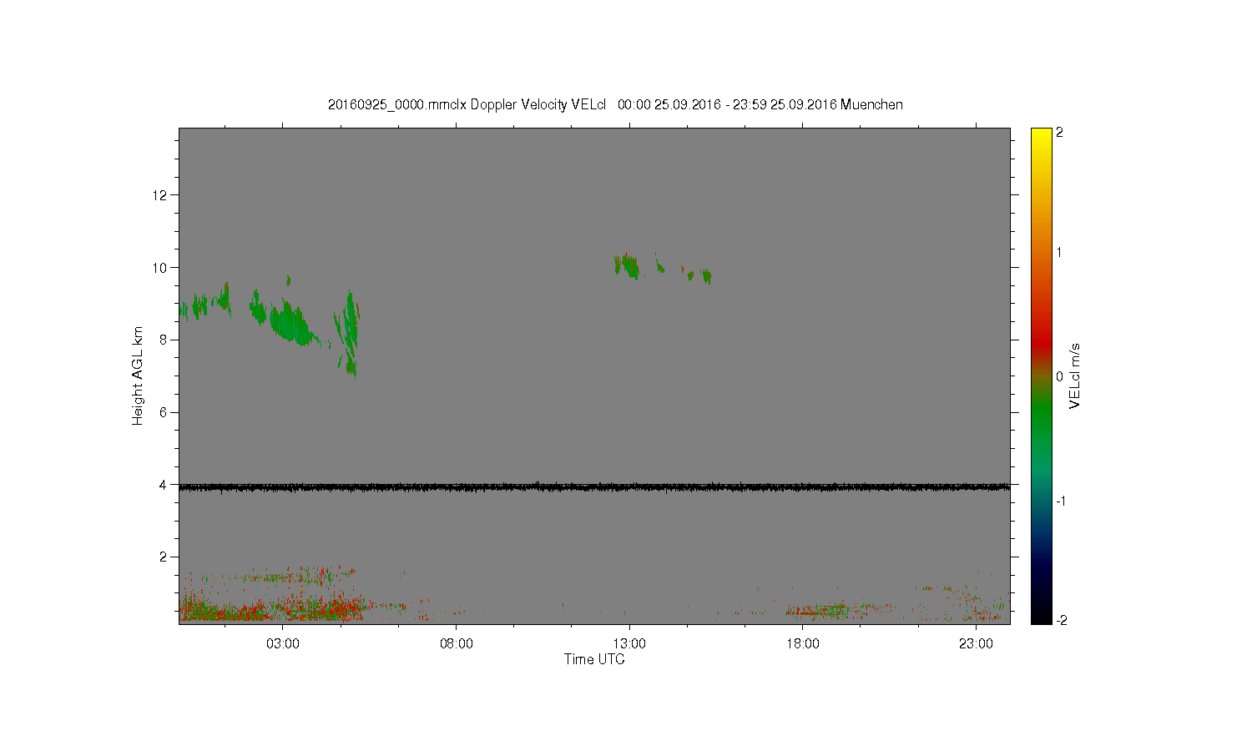The width and height of the screenshot is (1252, 751).
Task: Click the 23:00 time axis label
Action: point(976,644)
